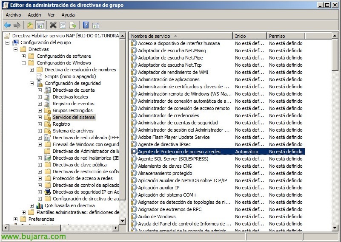Open the Ayuda menu
Image resolution: width=341 pixels, height=242 pixels.
(68, 15)
